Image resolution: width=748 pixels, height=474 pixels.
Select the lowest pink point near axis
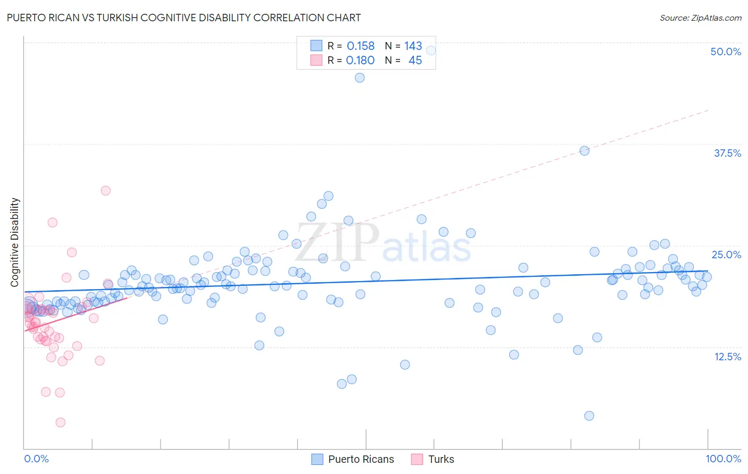(61, 422)
